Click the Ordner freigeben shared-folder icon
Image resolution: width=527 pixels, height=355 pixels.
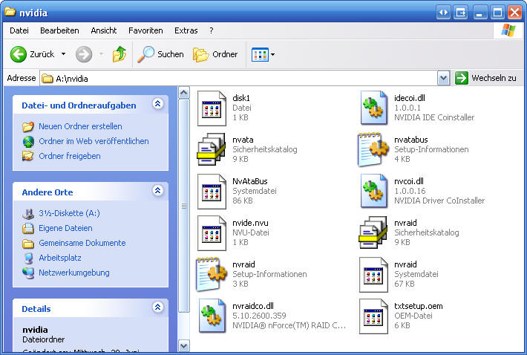tap(28, 156)
